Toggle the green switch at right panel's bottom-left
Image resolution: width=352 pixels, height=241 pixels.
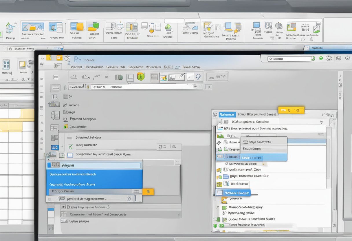[221, 225]
